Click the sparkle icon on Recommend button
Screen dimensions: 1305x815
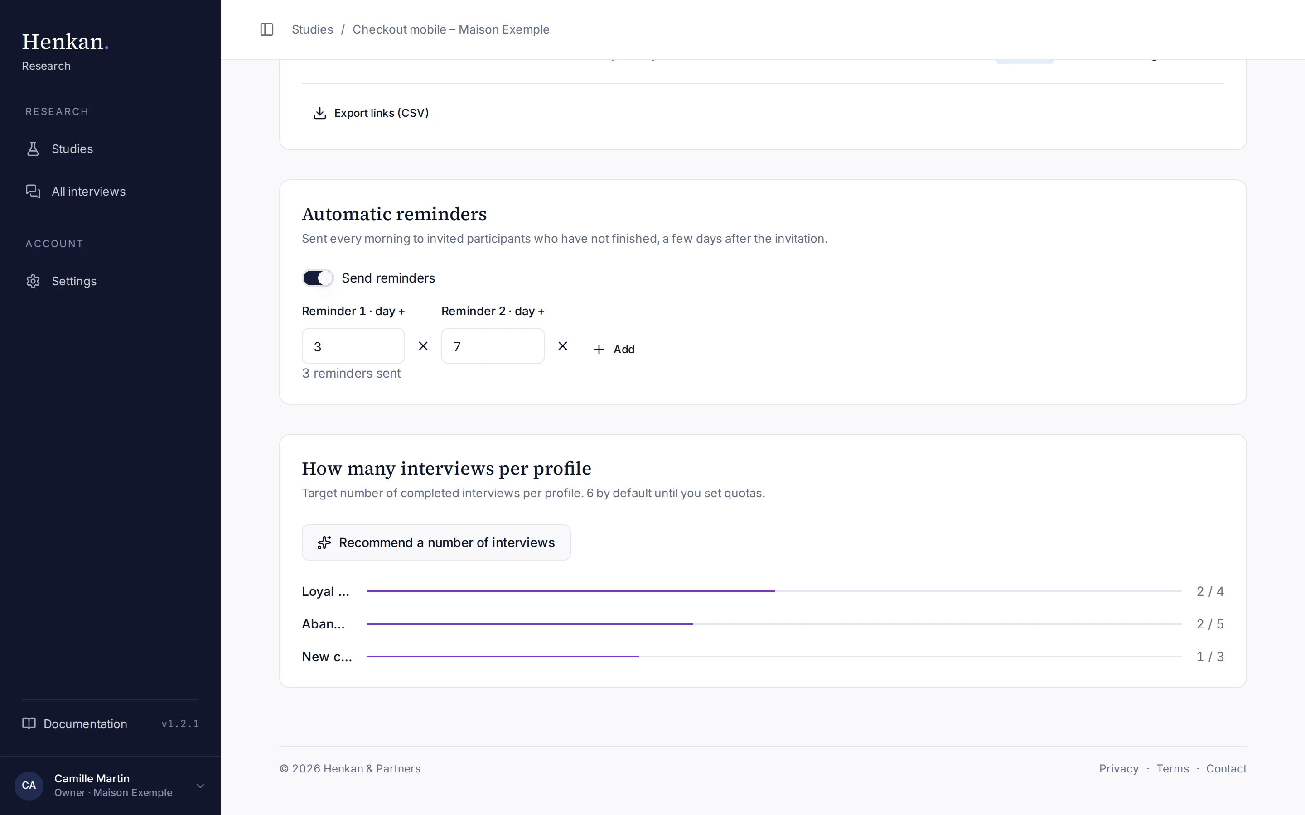click(x=324, y=542)
